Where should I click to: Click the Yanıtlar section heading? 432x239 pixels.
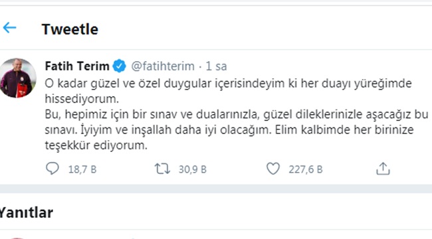click(x=26, y=212)
